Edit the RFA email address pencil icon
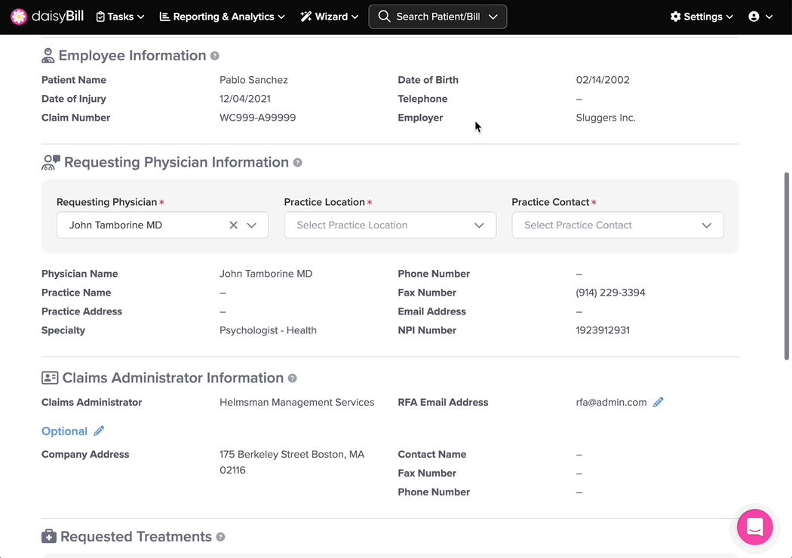Image resolution: width=792 pixels, height=558 pixels. click(658, 403)
